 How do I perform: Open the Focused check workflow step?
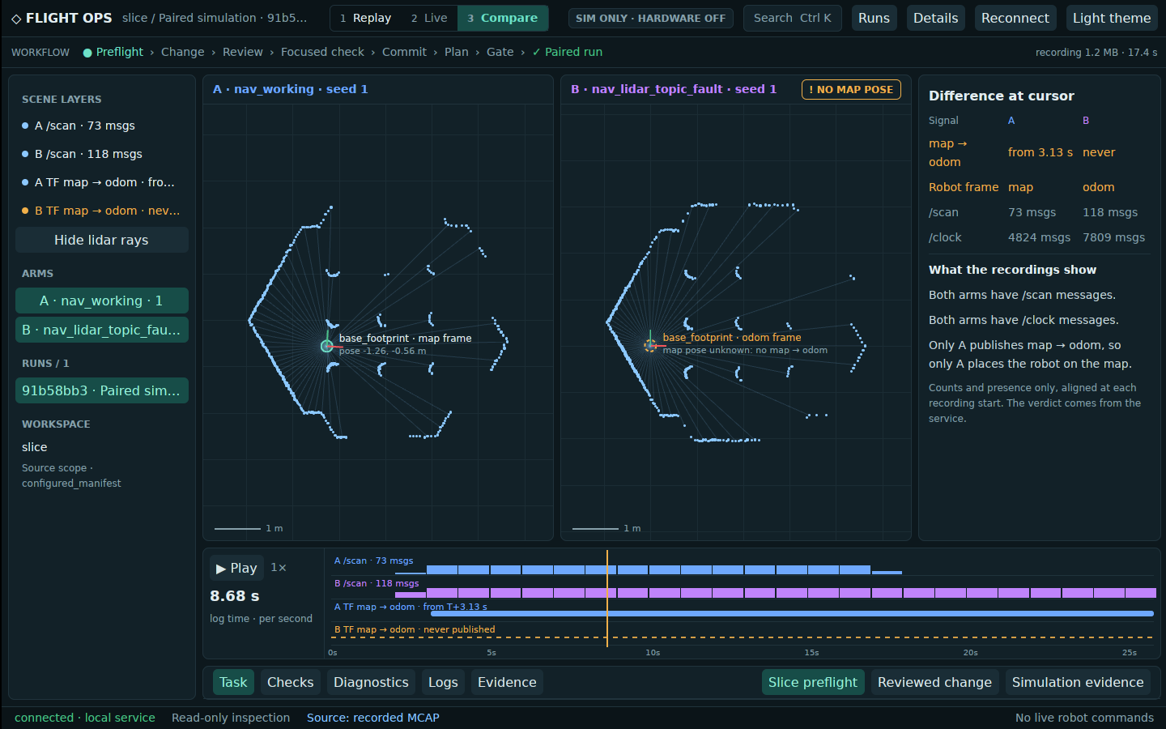[323, 52]
